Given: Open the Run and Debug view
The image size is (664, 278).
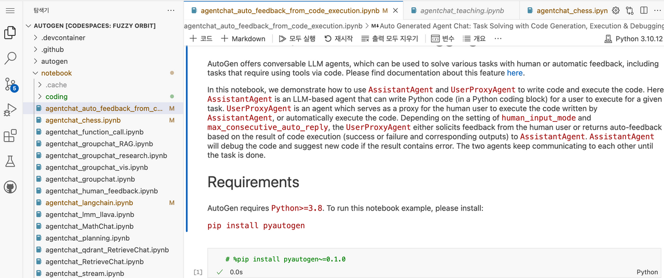Looking at the screenshot, I should click(x=10, y=110).
